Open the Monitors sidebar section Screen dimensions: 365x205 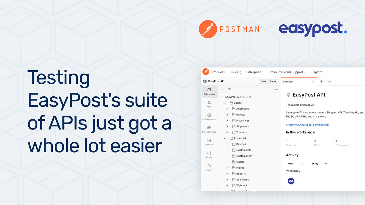[209, 142]
